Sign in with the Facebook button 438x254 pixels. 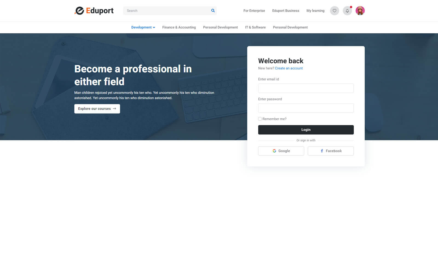point(330,151)
